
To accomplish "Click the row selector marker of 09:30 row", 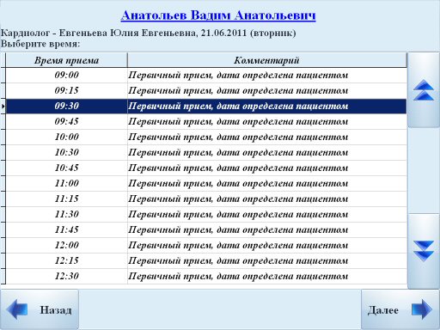I will click(x=3, y=107).
